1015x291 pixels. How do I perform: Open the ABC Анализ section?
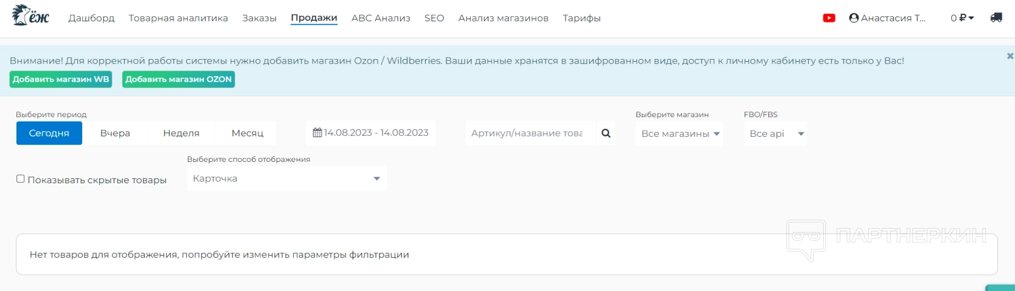380,18
